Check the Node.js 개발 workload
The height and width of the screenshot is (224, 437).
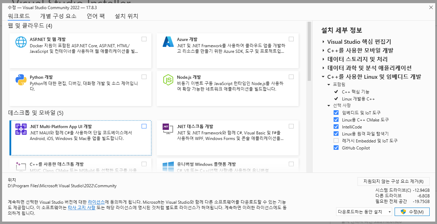[291, 77]
